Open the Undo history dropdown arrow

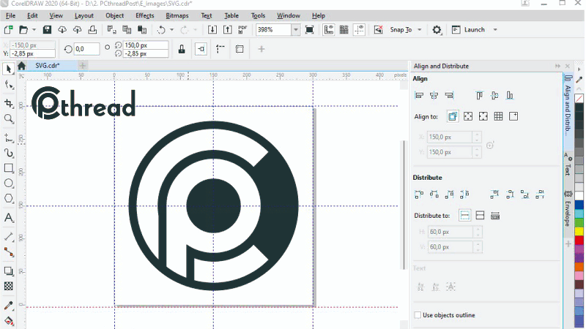coord(172,30)
